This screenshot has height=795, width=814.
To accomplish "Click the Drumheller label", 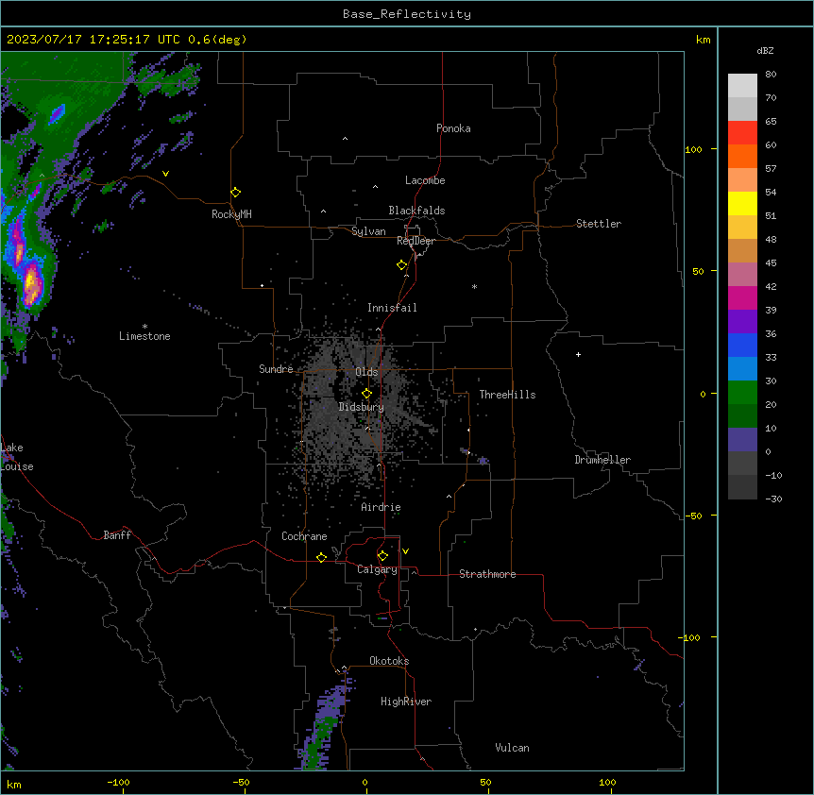I will pos(602,460).
